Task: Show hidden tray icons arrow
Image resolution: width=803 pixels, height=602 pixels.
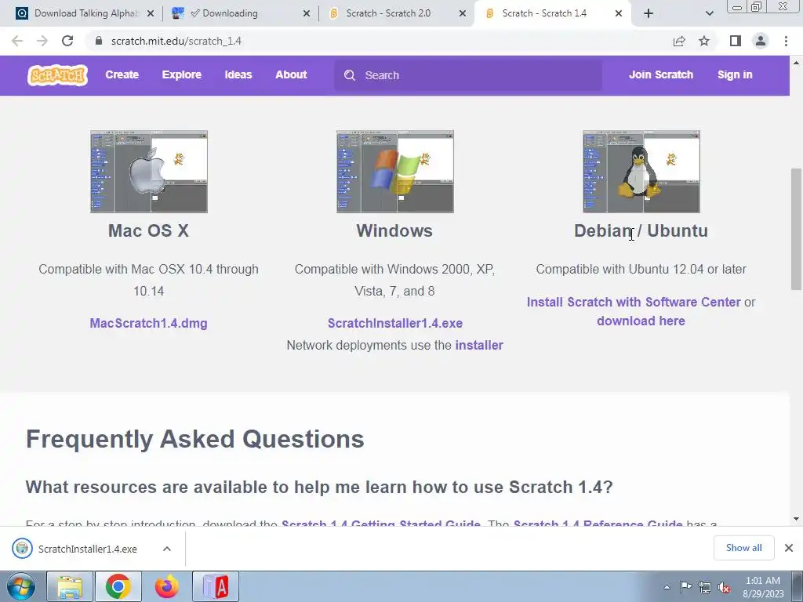Action: point(667,587)
